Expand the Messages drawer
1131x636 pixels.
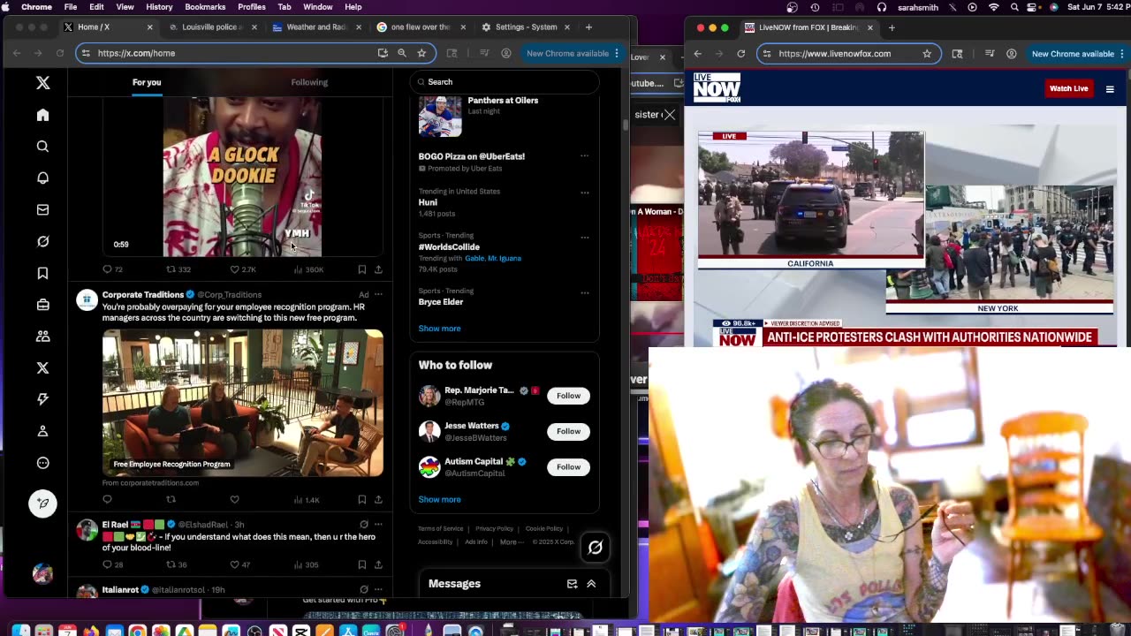click(591, 584)
